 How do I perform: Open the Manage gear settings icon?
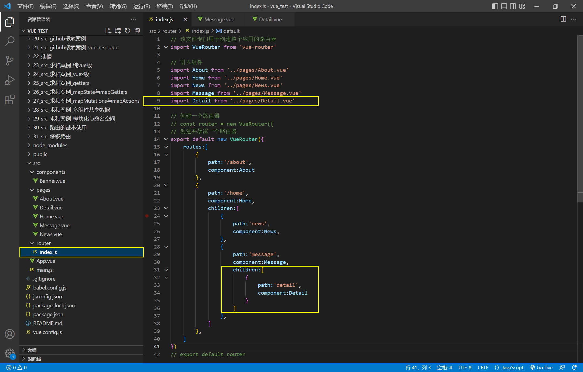pos(10,353)
